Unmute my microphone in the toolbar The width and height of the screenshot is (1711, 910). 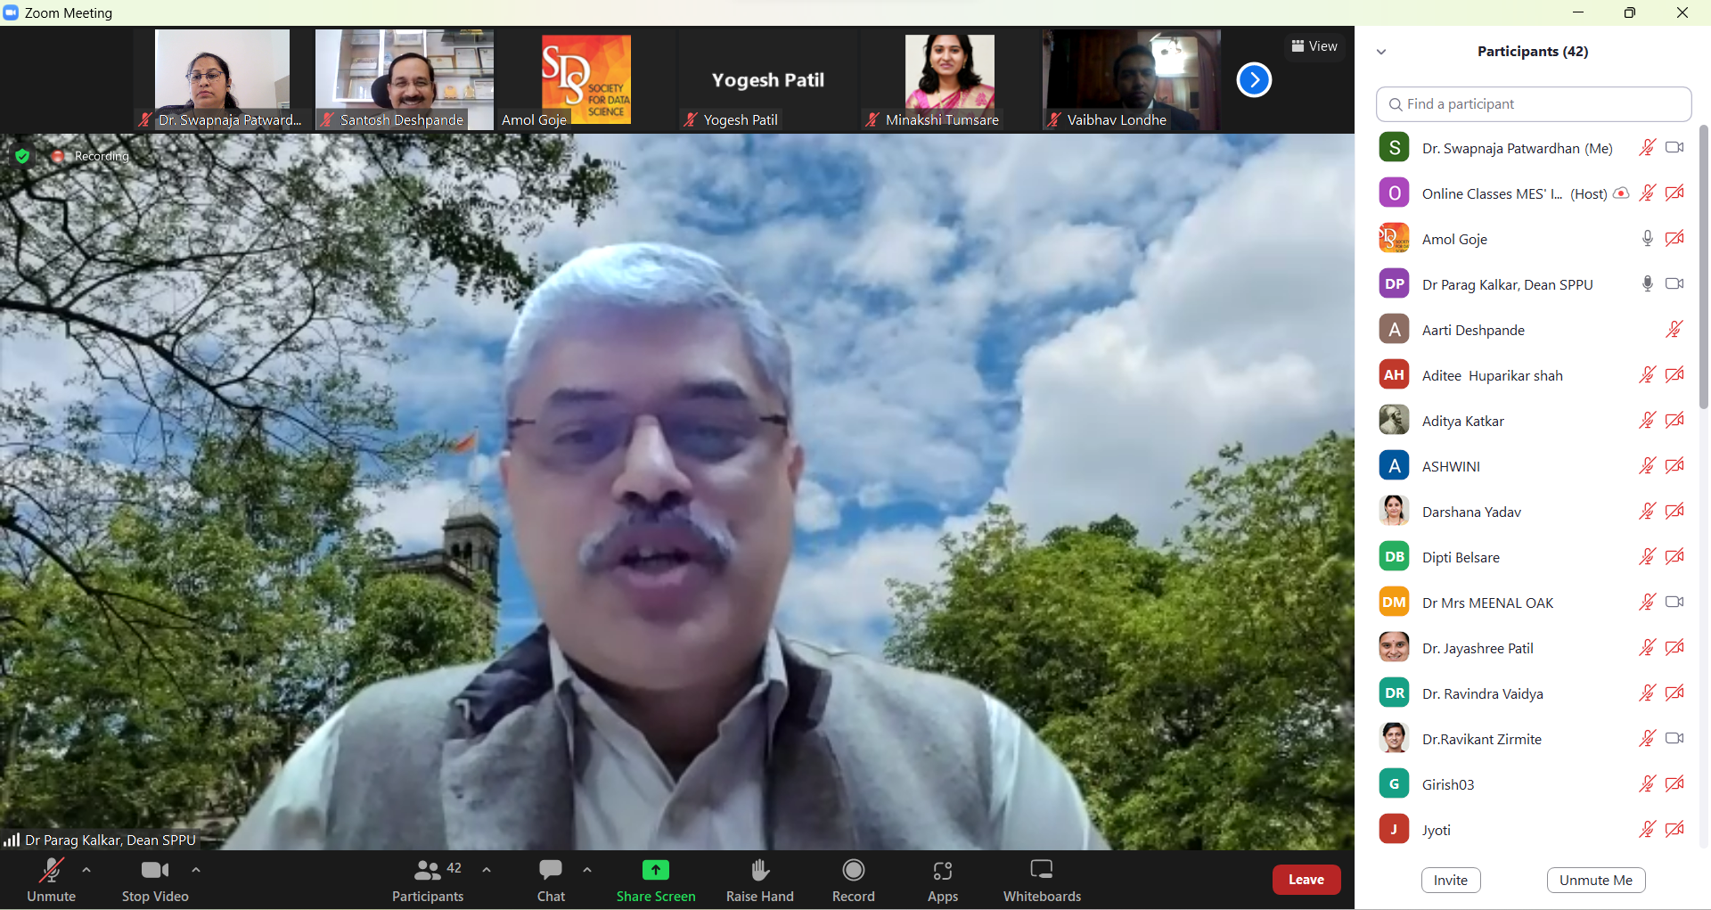pos(51,879)
